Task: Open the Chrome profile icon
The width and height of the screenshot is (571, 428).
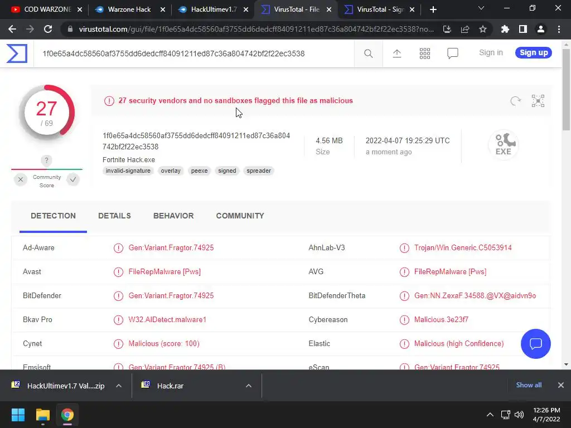Action: [540, 29]
